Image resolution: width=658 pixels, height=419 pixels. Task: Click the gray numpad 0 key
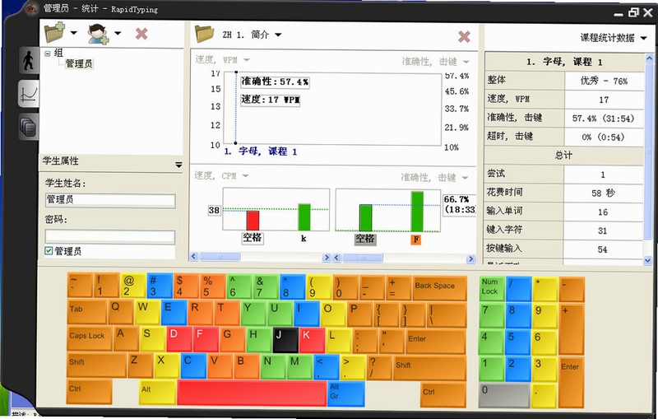[504, 395]
